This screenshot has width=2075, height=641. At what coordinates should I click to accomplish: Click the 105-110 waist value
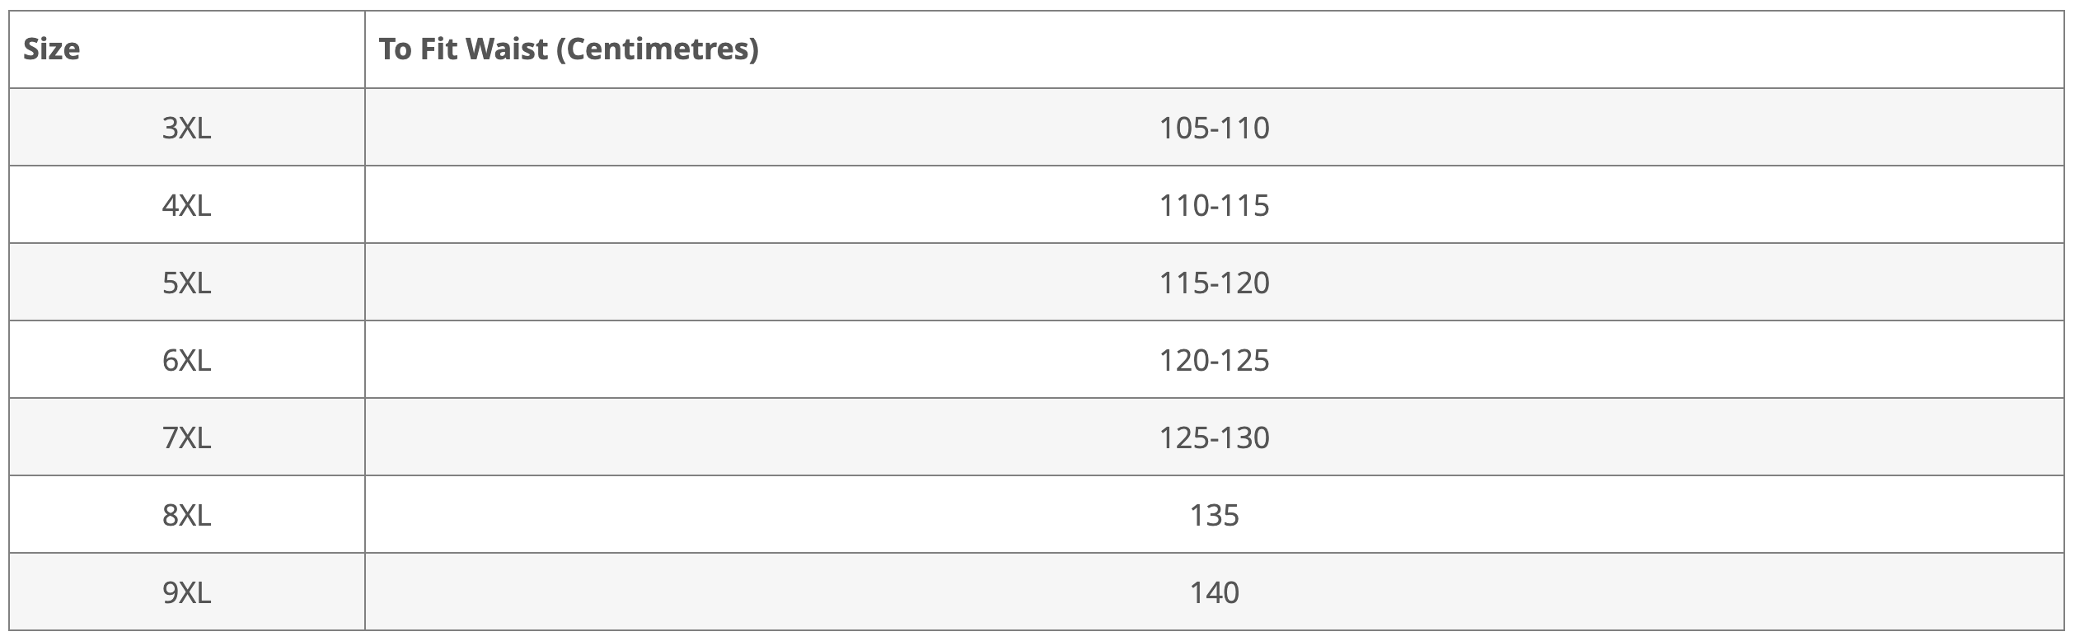1214,128
